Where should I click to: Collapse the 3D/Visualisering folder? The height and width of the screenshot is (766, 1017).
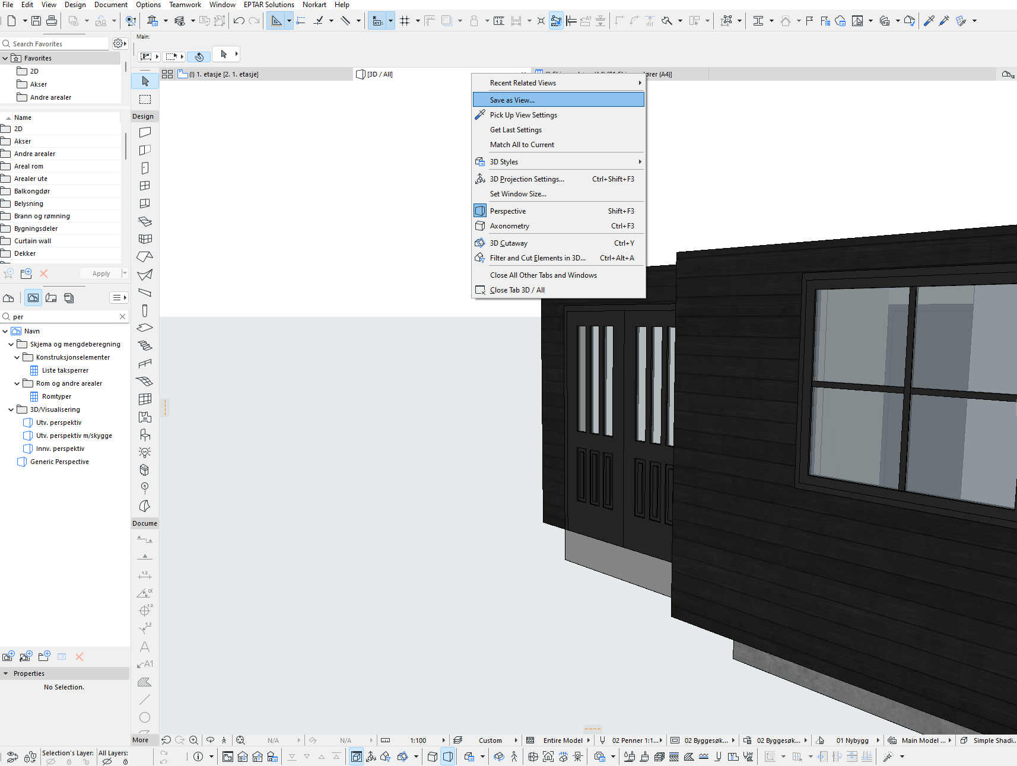pos(11,409)
